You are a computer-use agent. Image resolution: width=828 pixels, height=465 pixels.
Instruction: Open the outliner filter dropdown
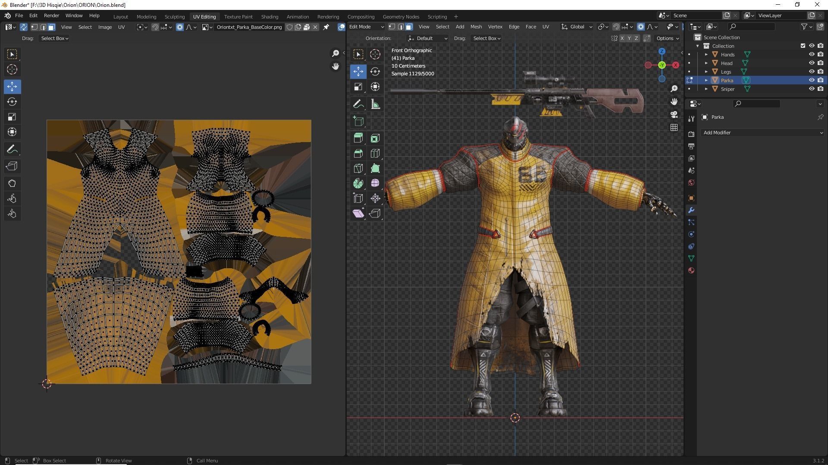click(x=807, y=27)
